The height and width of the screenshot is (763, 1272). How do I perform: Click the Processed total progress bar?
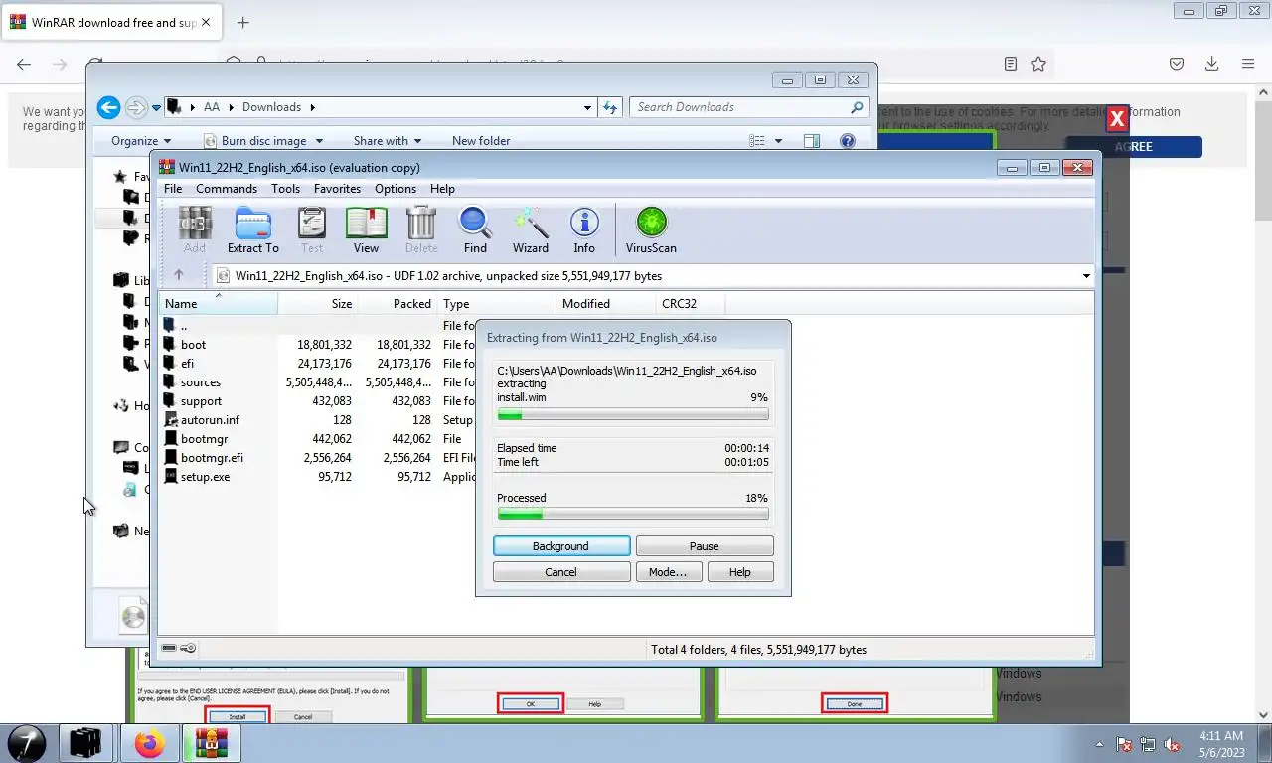(632, 515)
